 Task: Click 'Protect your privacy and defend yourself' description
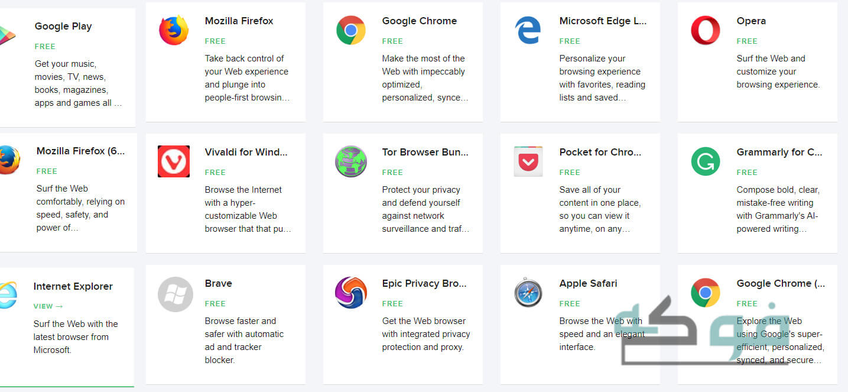(425, 209)
